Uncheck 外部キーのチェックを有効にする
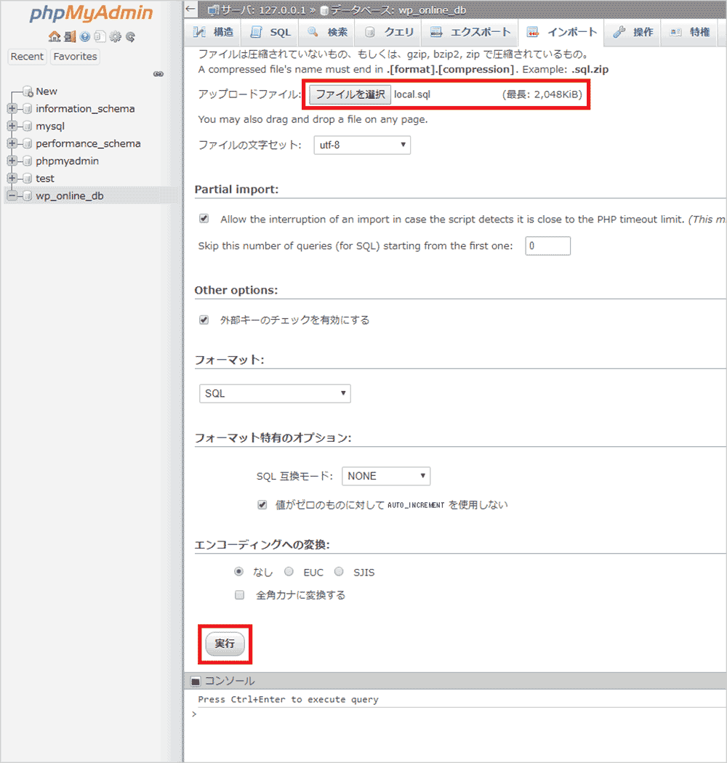This screenshot has width=727, height=763. tap(204, 318)
